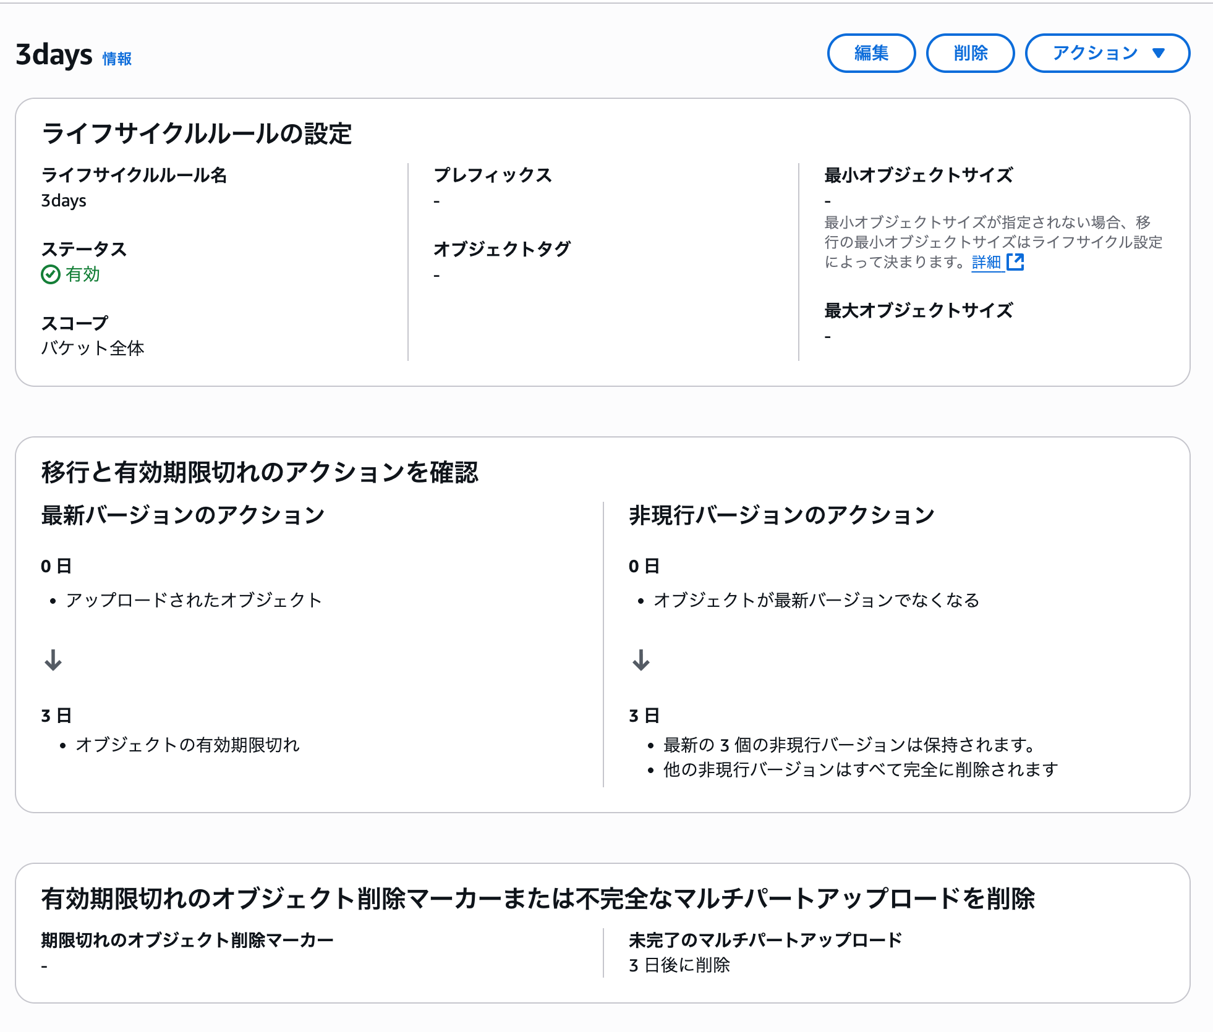
Task: Click the バケット全体 scope value
Action: [x=93, y=348]
